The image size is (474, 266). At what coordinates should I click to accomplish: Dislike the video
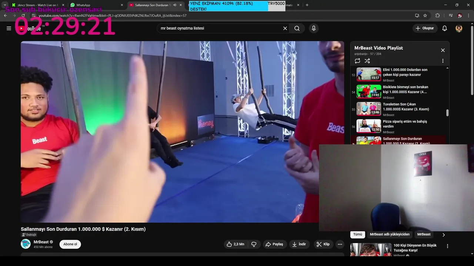[254, 244]
